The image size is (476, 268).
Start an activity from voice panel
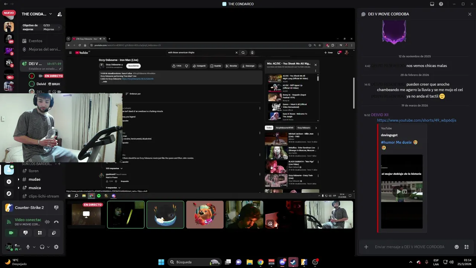pyautogui.click(x=40, y=233)
